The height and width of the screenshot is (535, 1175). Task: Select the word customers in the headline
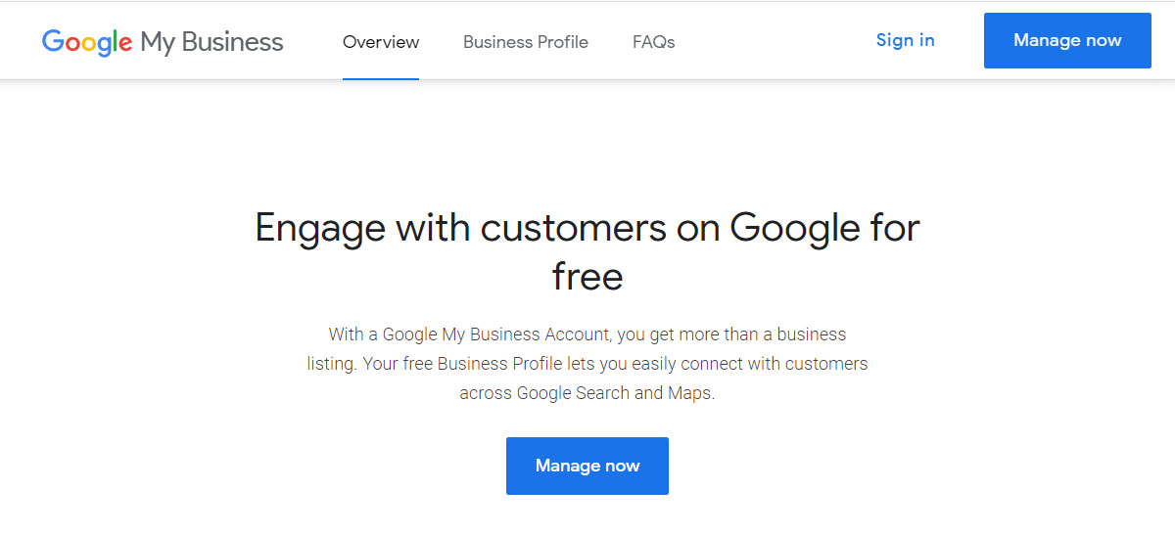click(x=574, y=228)
